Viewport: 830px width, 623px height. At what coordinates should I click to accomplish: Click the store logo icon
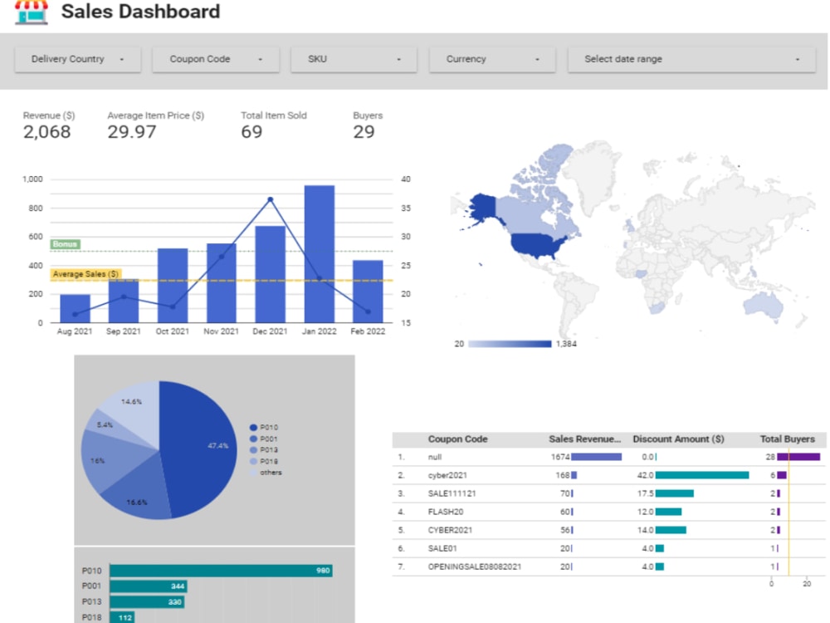coord(32,12)
